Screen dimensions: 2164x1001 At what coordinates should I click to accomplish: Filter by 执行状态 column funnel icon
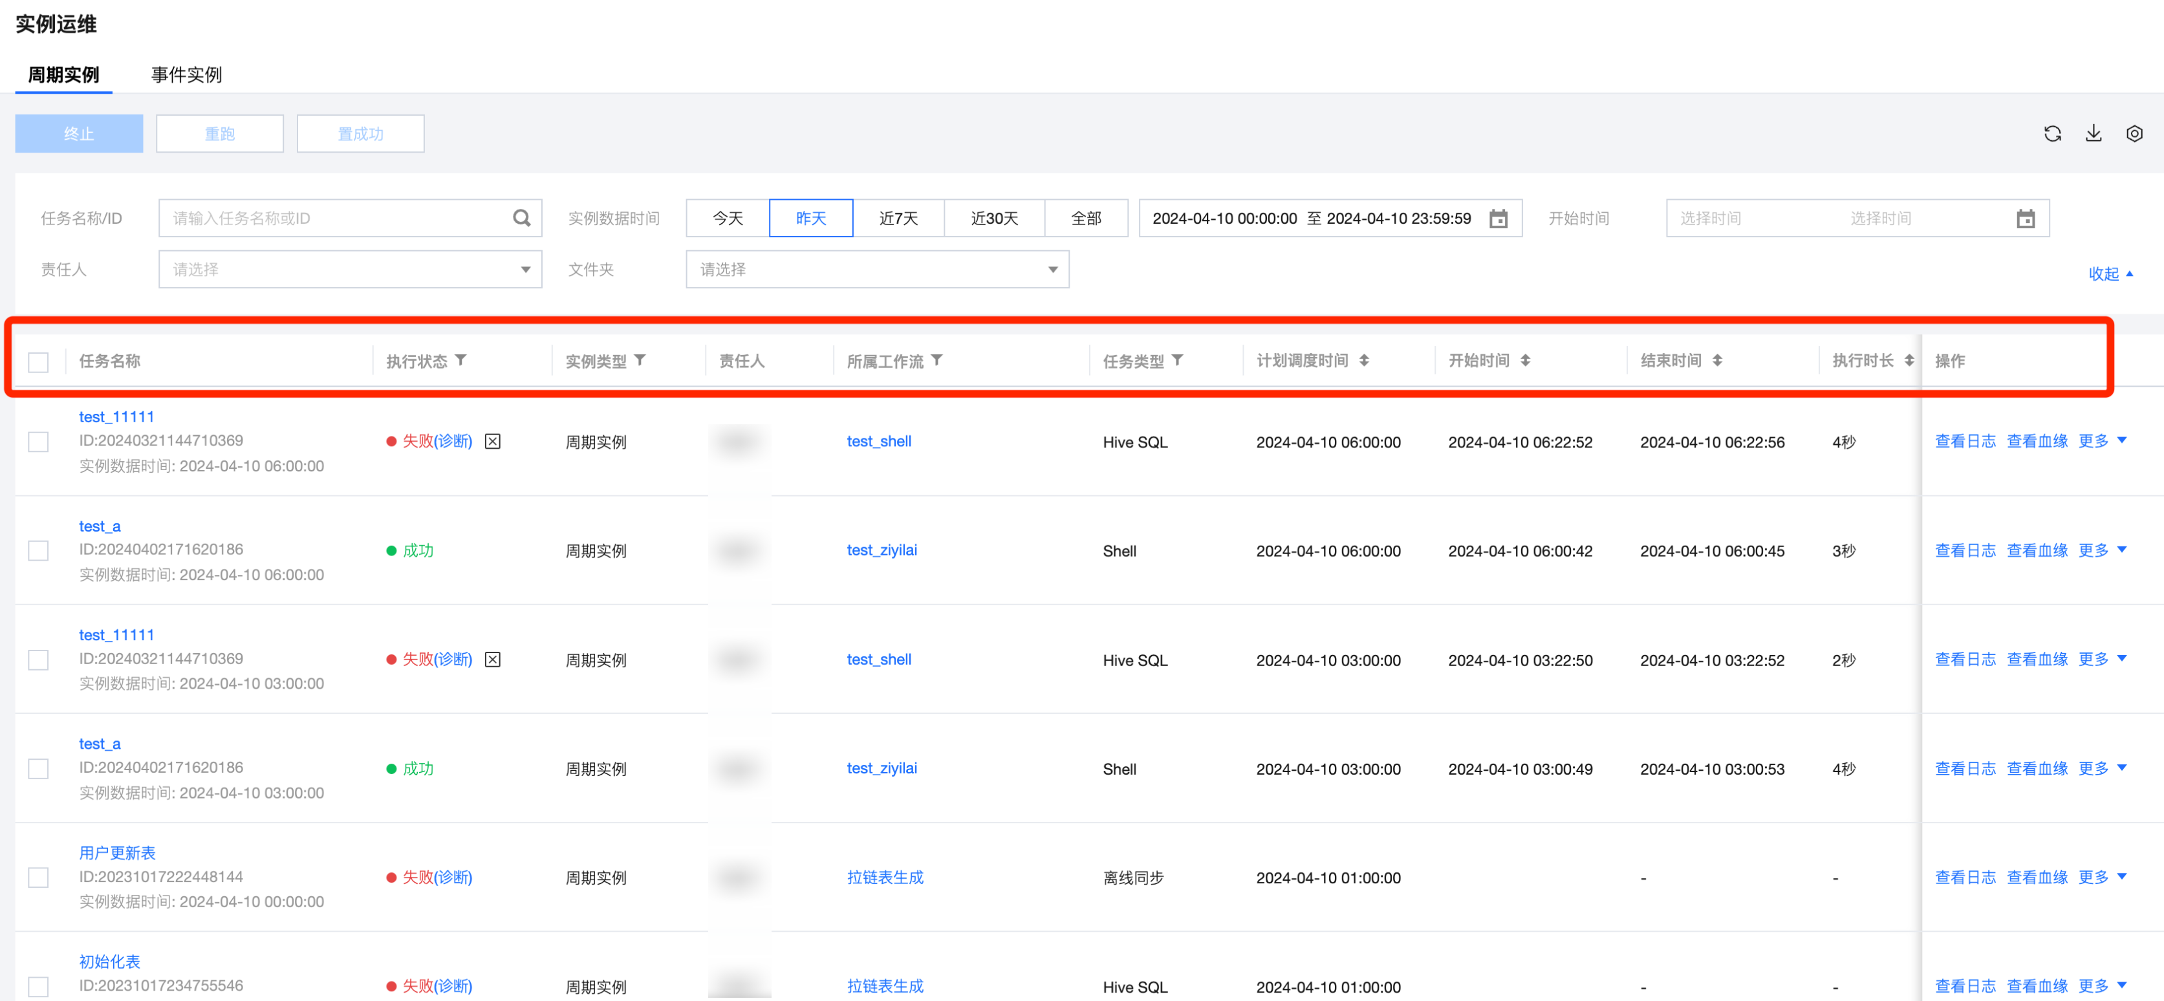coord(461,360)
